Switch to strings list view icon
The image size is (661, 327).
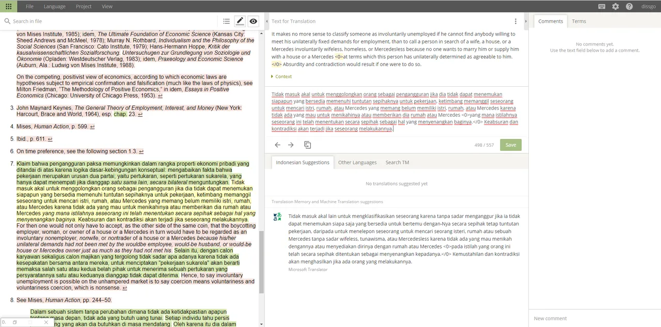pyautogui.click(x=226, y=21)
